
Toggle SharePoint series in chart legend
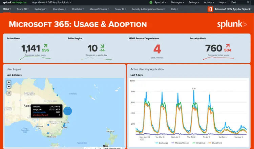[215, 143]
